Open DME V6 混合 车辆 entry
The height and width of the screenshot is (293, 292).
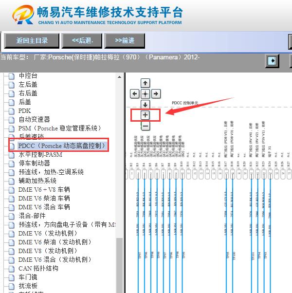pos(44,207)
